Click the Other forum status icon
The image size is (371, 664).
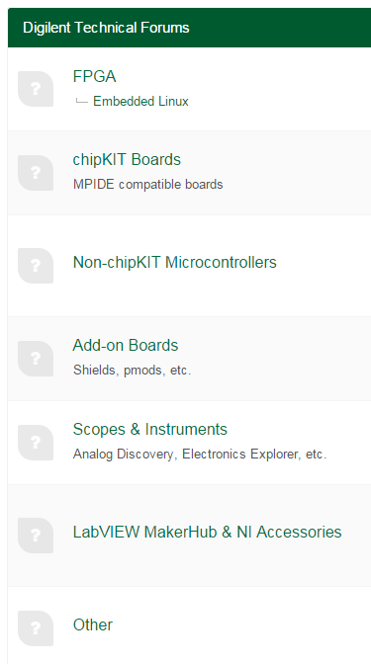[36, 628]
